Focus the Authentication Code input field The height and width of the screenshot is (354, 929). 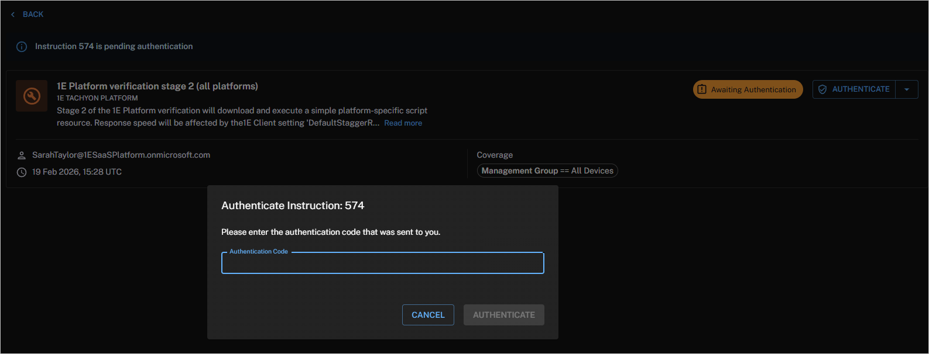click(382, 264)
